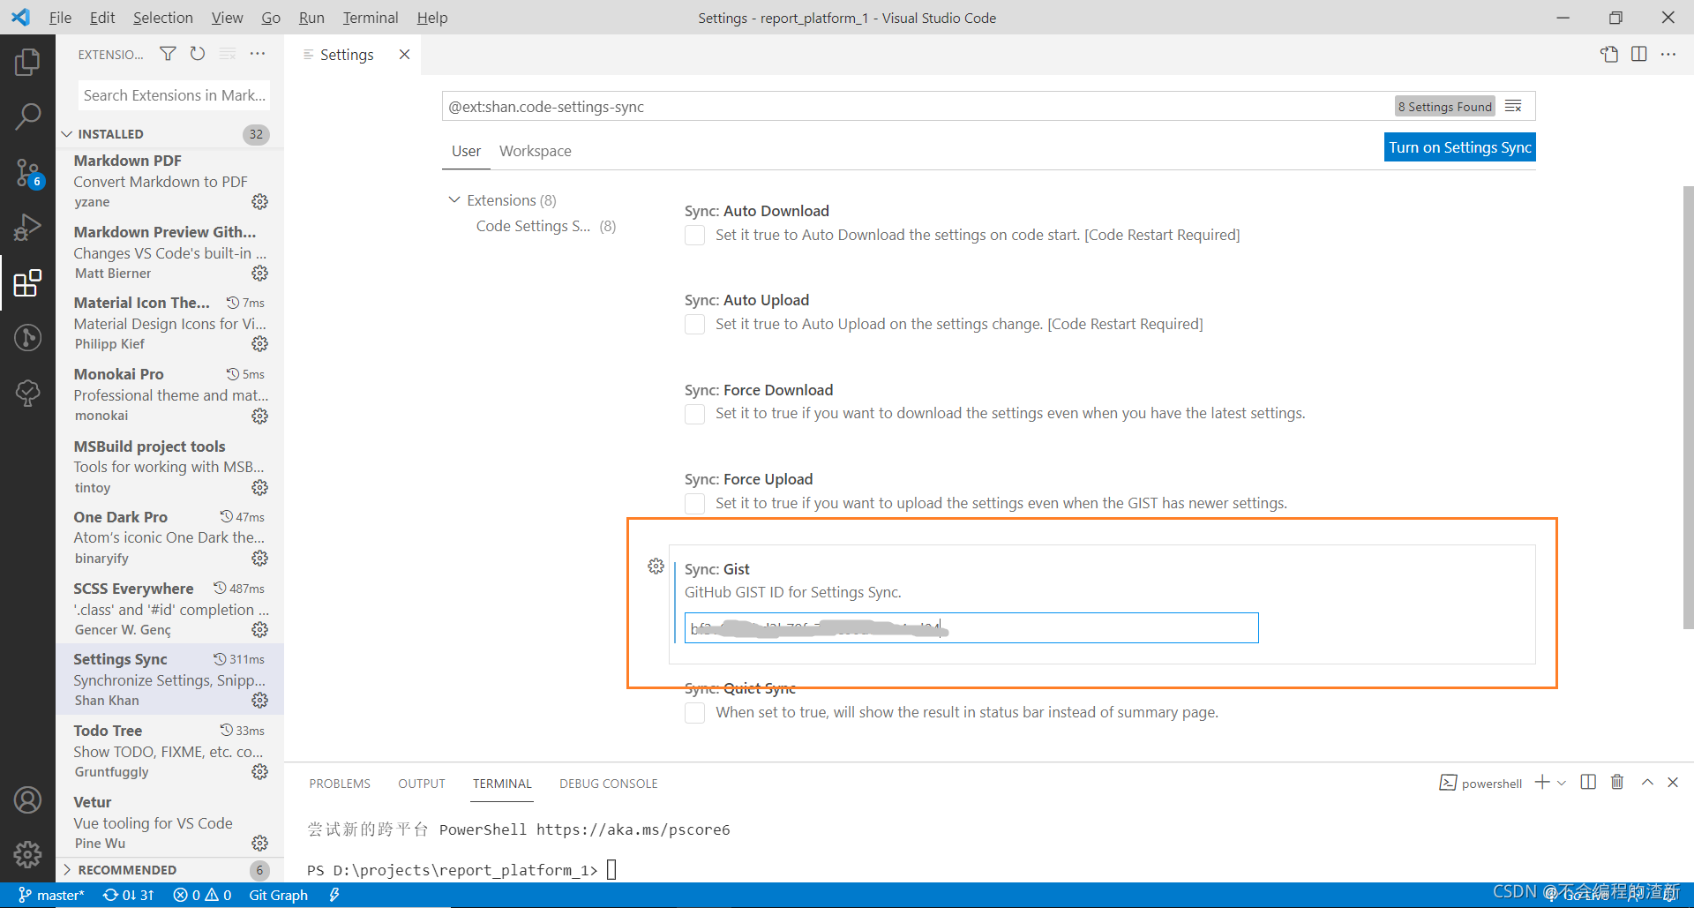Maximize the panel with the up chevron
The width and height of the screenshot is (1694, 908).
(x=1647, y=783)
